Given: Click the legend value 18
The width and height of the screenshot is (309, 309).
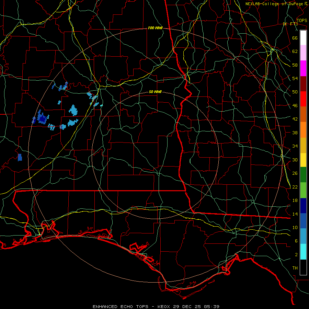Looking at the screenshot, I should tap(295, 200).
